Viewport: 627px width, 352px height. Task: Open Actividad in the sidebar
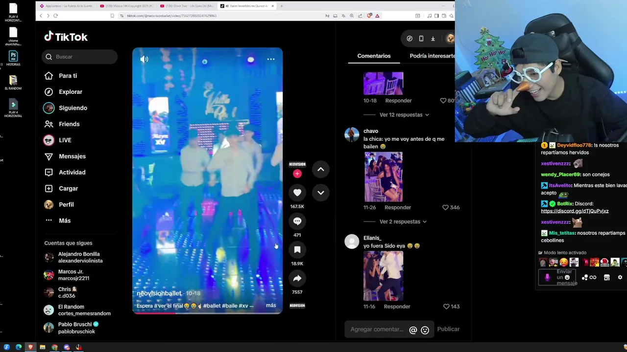(72, 173)
